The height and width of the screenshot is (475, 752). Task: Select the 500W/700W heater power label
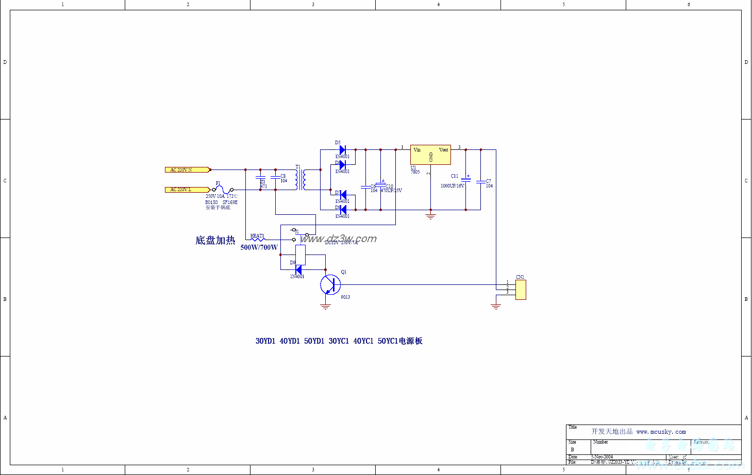[259, 248]
